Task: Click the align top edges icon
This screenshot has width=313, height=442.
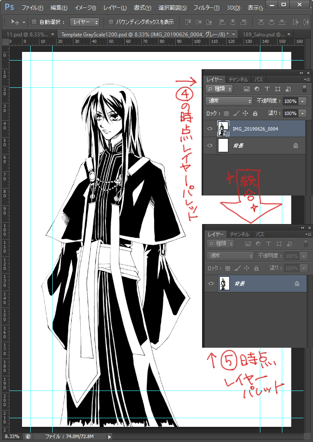Action: tap(188, 22)
